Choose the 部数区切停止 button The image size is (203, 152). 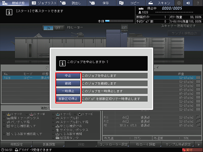[x=68, y=99]
